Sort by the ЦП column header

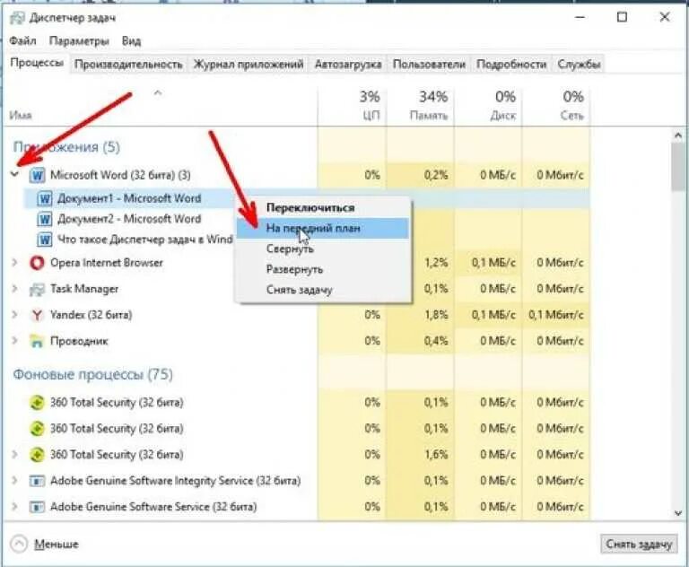tap(353, 106)
